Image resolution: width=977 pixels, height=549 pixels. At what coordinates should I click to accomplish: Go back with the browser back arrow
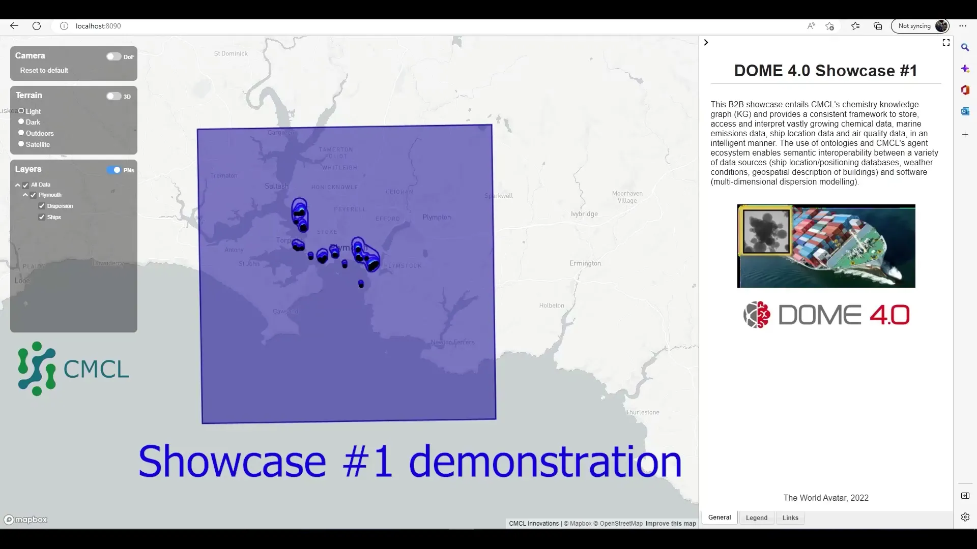[x=14, y=26]
